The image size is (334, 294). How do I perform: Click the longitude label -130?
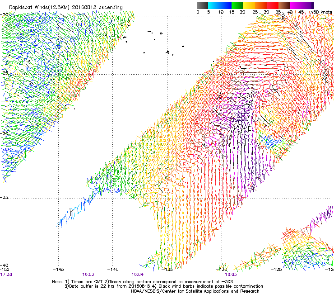(x=222, y=270)
